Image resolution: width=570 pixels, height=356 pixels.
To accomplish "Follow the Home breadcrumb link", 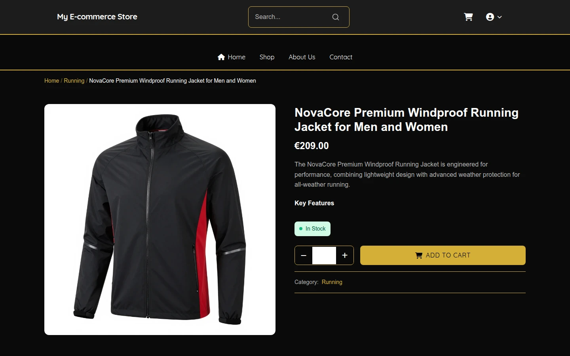I will pyautogui.click(x=51, y=81).
